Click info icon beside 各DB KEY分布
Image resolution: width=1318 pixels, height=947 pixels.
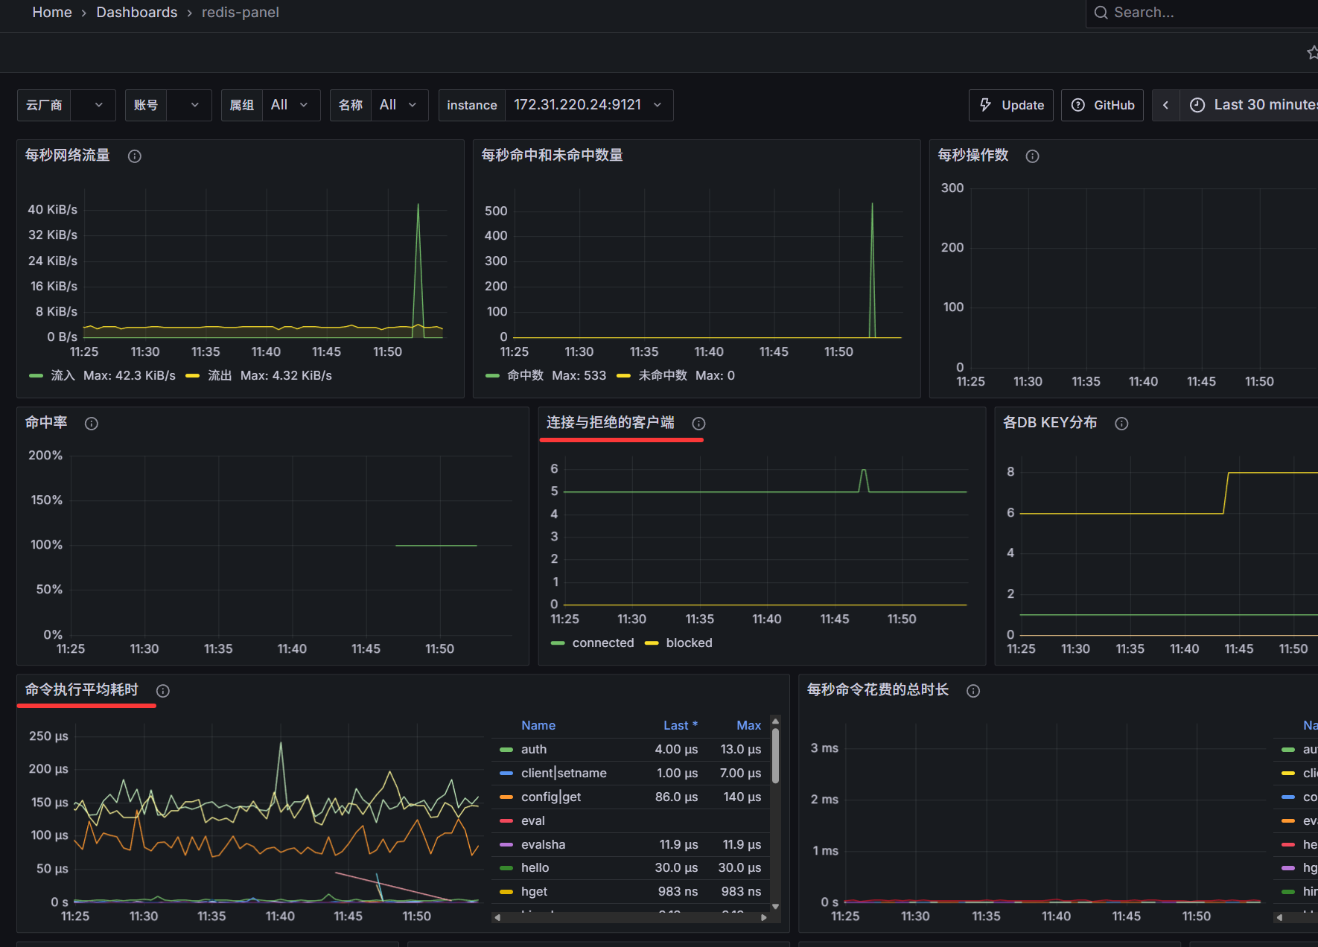(x=1122, y=424)
